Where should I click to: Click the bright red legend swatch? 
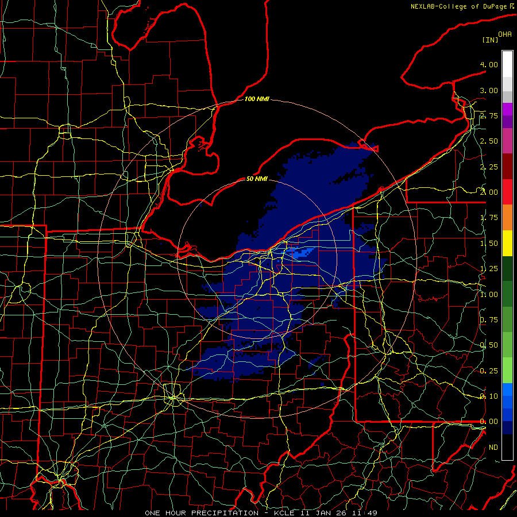[507, 191]
